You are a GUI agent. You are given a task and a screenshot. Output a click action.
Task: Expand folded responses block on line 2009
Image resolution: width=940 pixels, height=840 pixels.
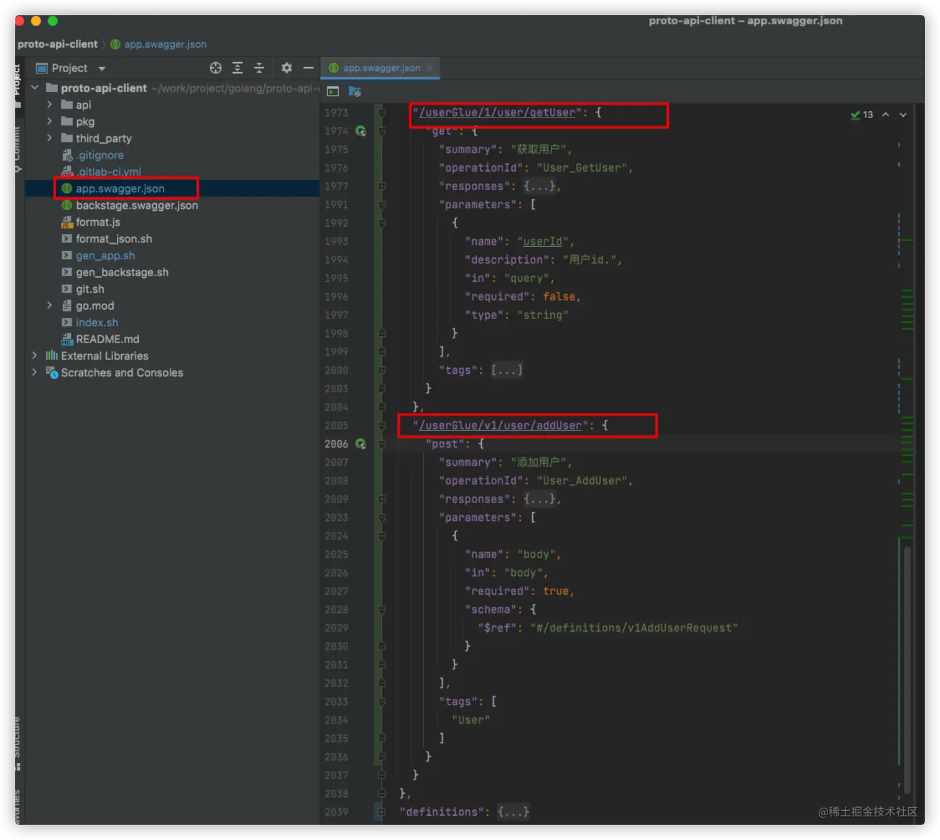tap(540, 499)
